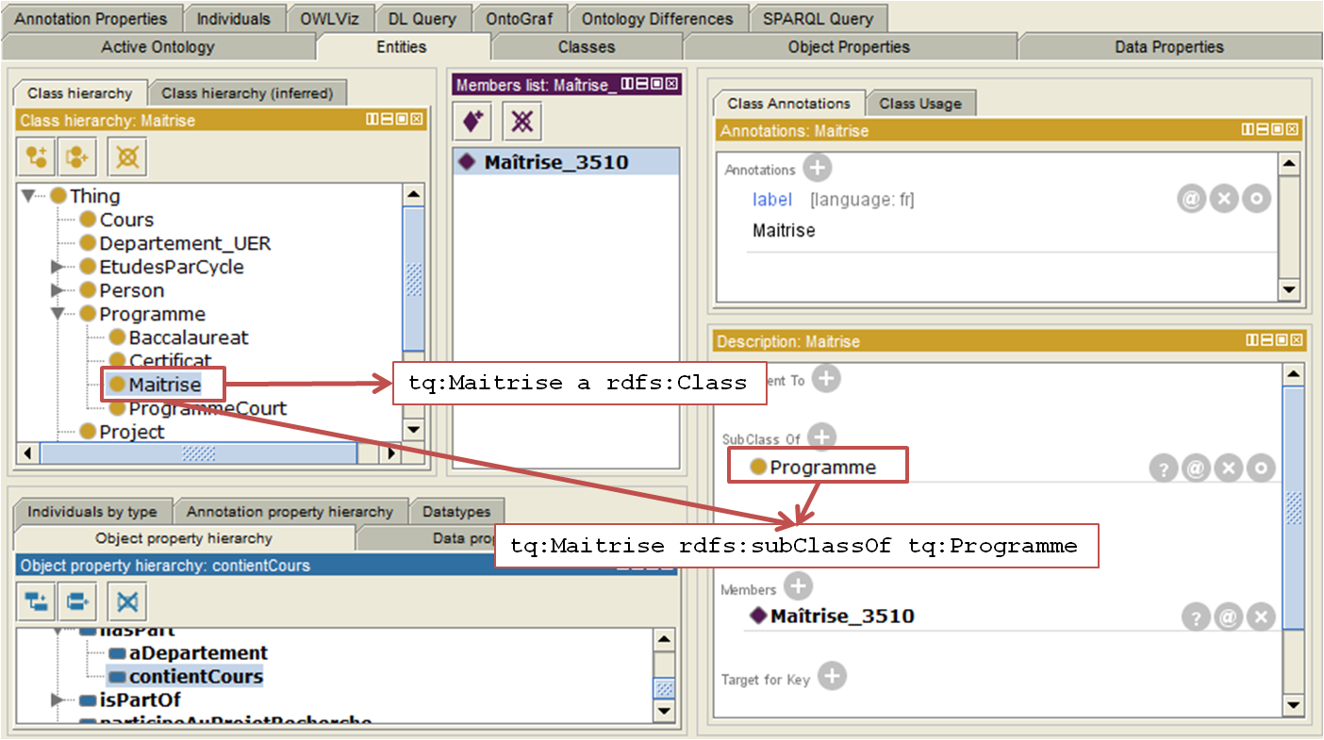Click add individual icon in Members list

pos(473,122)
